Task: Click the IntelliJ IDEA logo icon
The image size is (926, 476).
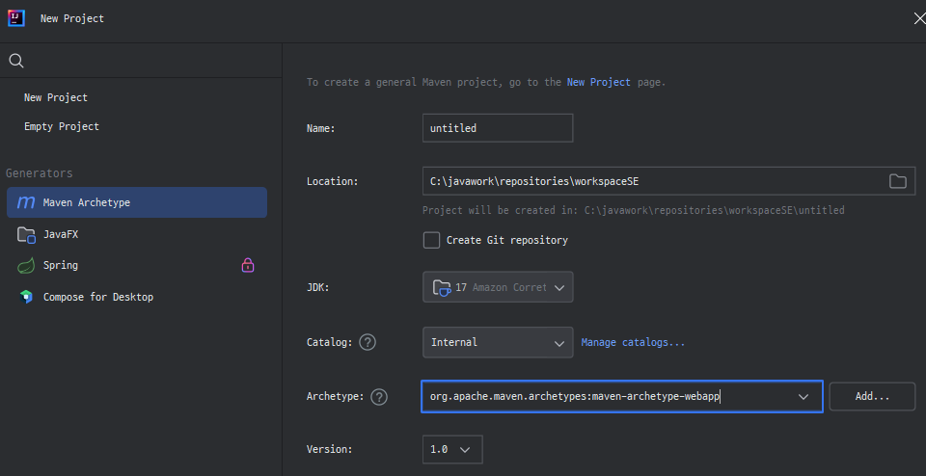Action: pos(16,17)
